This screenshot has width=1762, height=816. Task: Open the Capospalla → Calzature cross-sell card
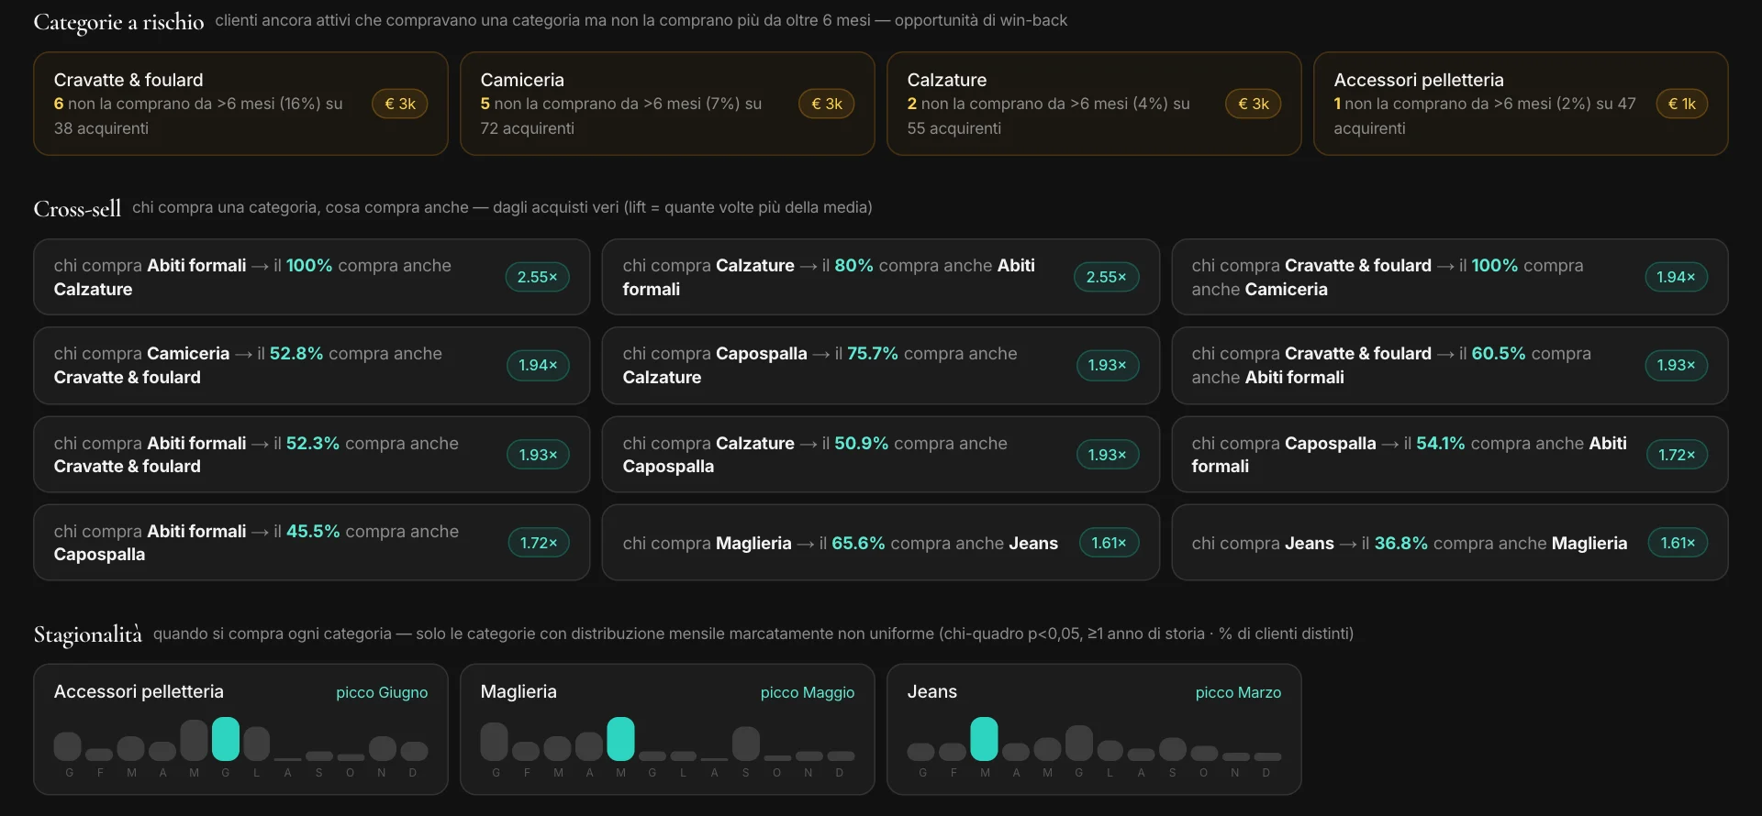(881, 365)
